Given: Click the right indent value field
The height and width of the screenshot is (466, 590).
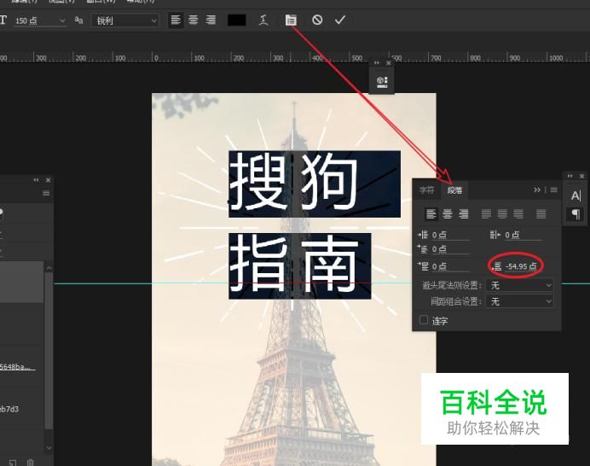Looking at the screenshot, I should point(523,235).
